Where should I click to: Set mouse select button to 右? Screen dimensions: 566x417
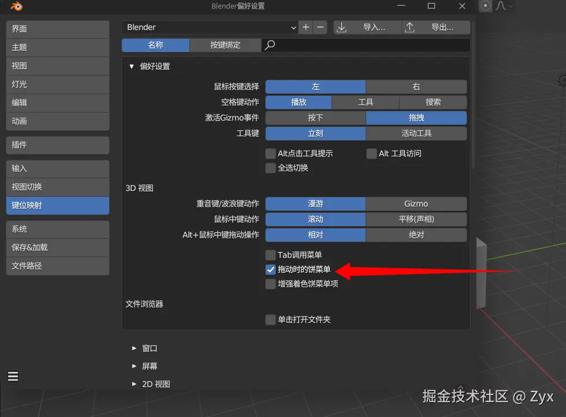(416, 87)
